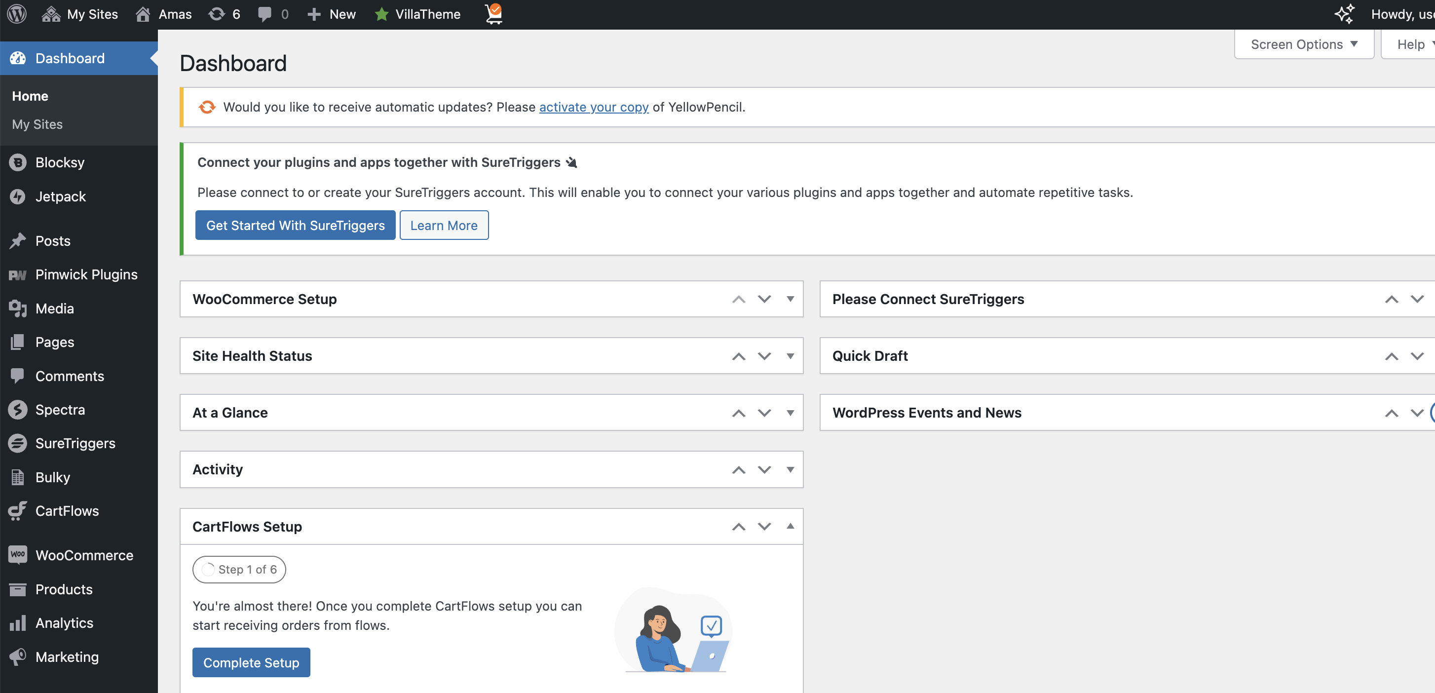Open My Sites in the admin bar
Viewport: 1435px width, 693px height.
tap(80, 14)
